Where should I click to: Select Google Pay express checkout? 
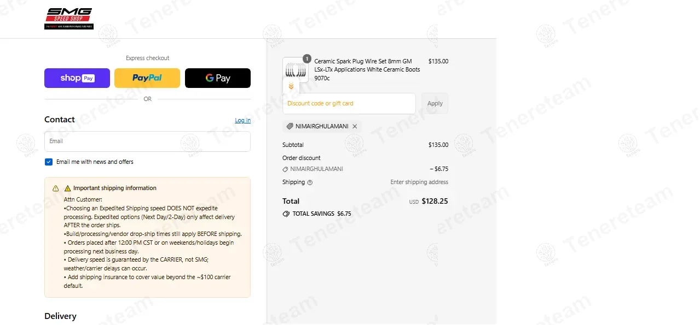218,78
